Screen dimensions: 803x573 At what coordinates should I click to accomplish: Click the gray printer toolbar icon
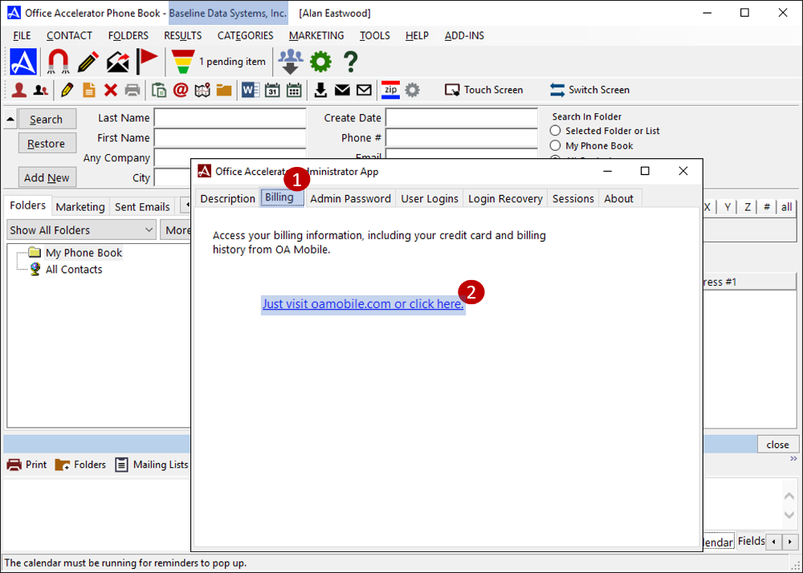[x=132, y=90]
